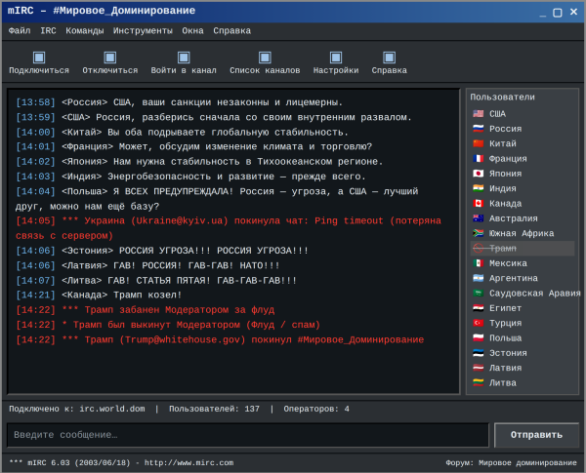Screen dimensions: 586x473
Task: Click the Индия flag icon
Action: (x=478, y=188)
